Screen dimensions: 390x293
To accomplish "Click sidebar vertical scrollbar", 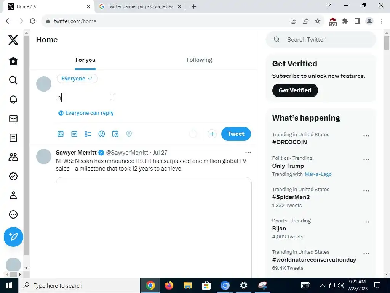I will click(x=26, y=145).
